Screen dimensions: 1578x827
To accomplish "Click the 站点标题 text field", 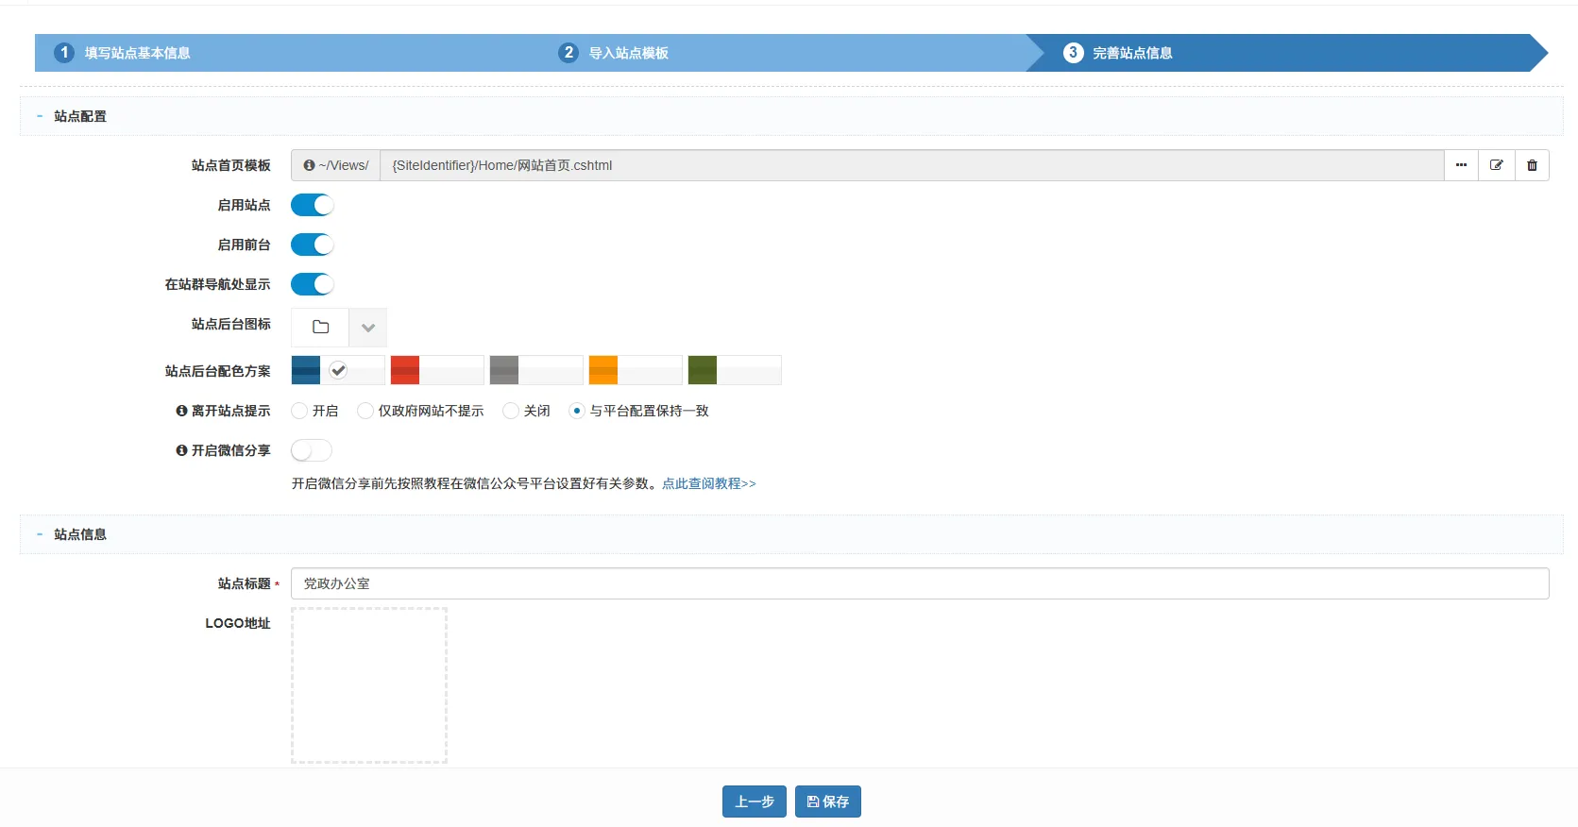I will point(919,583).
